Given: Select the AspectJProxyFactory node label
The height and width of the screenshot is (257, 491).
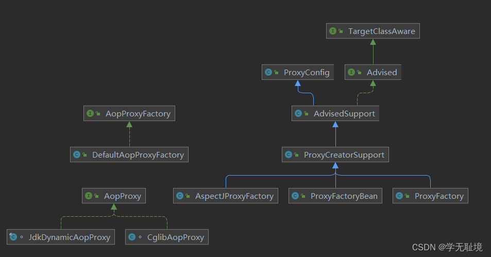Looking at the screenshot, I should [234, 196].
